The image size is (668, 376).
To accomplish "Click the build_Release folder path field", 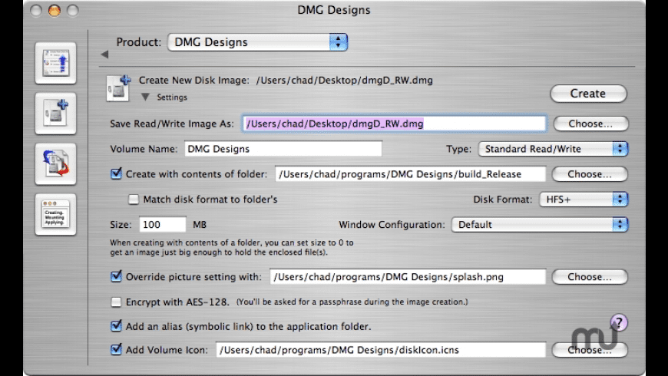I will 410,174.
